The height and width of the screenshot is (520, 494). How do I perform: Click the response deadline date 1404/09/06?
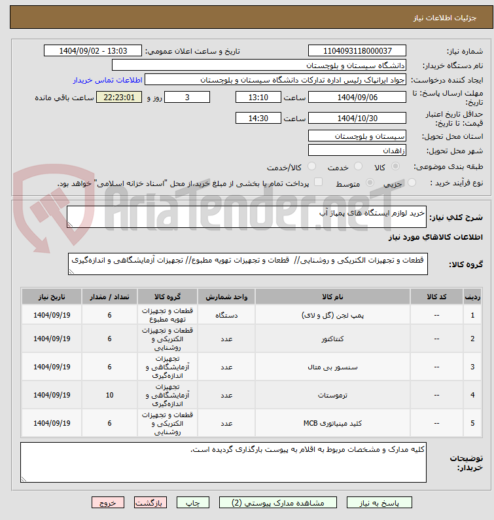pos(357,97)
